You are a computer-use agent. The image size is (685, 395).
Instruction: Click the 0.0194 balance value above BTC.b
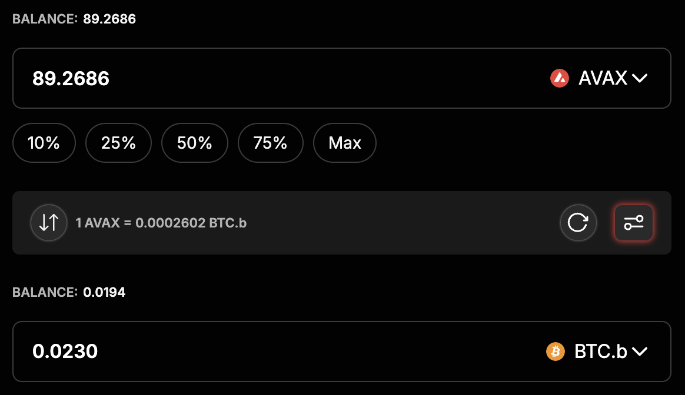coord(104,292)
